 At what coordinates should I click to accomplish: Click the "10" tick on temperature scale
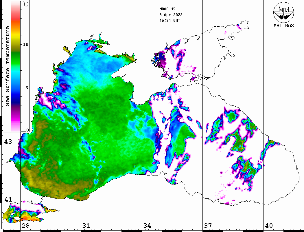click(25, 44)
